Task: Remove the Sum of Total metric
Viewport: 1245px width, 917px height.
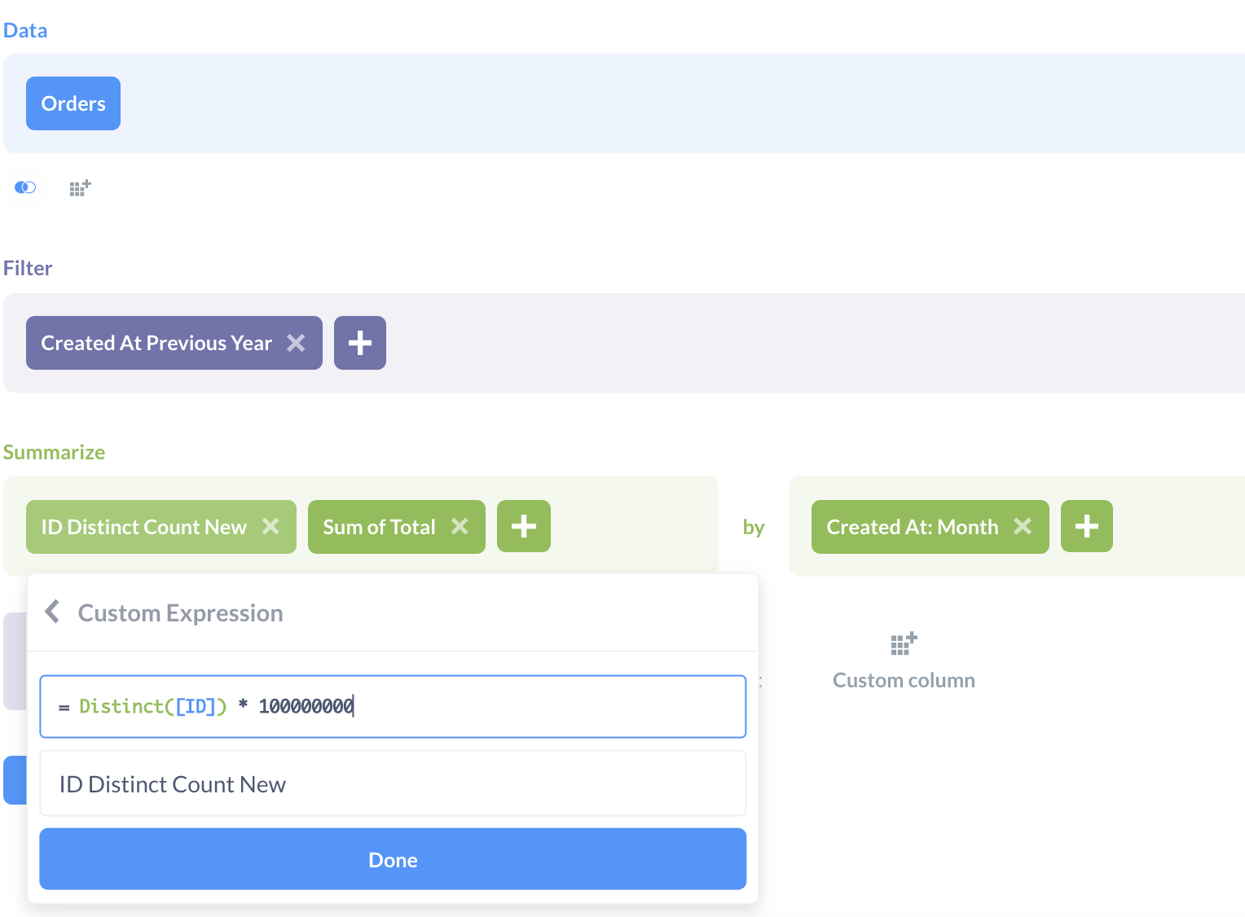Action: click(x=460, y=527)
